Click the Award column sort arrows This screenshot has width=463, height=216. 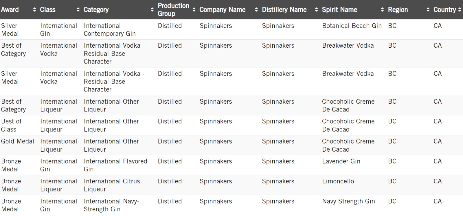pos(35,10)
